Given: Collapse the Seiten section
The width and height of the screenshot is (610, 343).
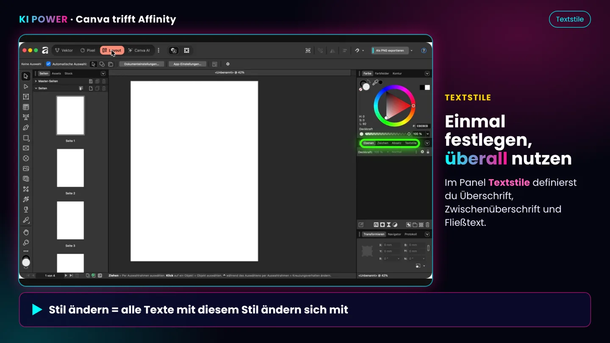Looking at the screenshot, I should coord(36,89).
